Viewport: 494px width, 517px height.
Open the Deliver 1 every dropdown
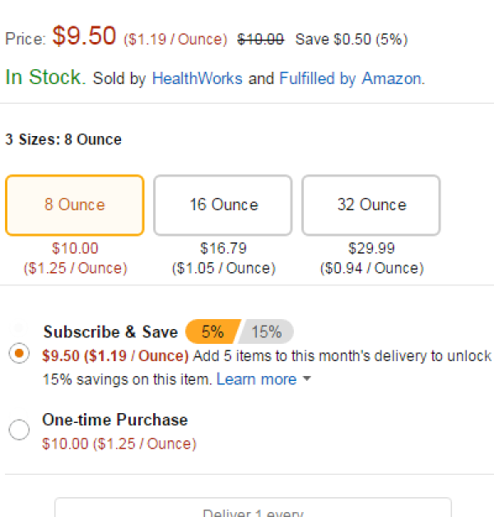click(253, 509)
